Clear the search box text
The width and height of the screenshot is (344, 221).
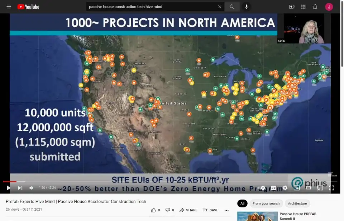(220, 7)
